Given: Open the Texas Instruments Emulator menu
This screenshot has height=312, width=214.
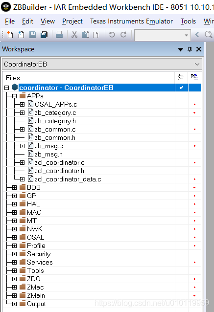Looking at the screenshot, I should [132, 21].
